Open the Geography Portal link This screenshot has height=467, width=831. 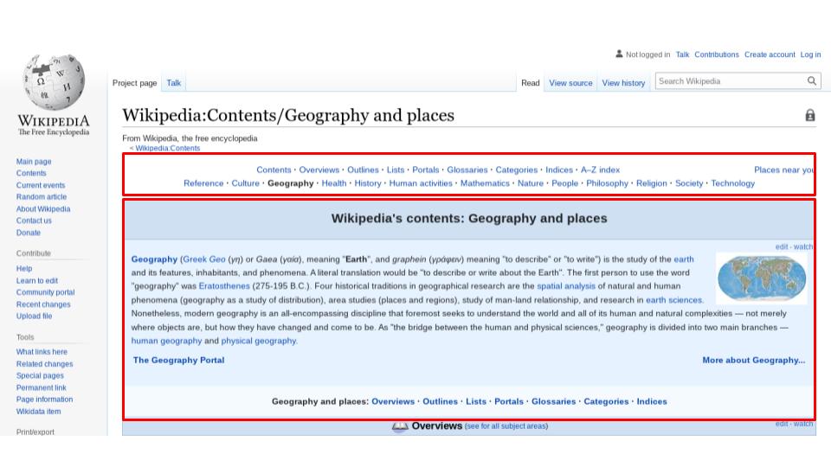point(178,360)
